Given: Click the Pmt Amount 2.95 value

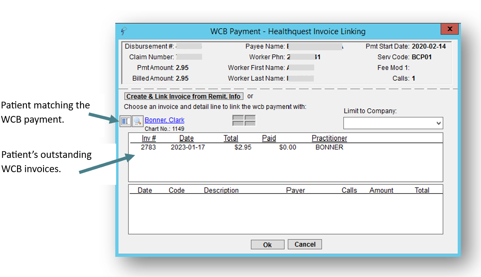Looking at the screenshot, I should [182, 68].
